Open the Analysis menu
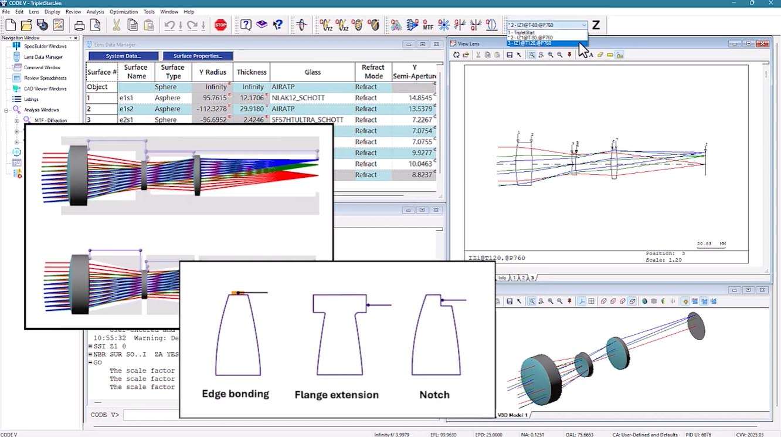This screenshot has width=781, height=437. [x=95, y=12]
